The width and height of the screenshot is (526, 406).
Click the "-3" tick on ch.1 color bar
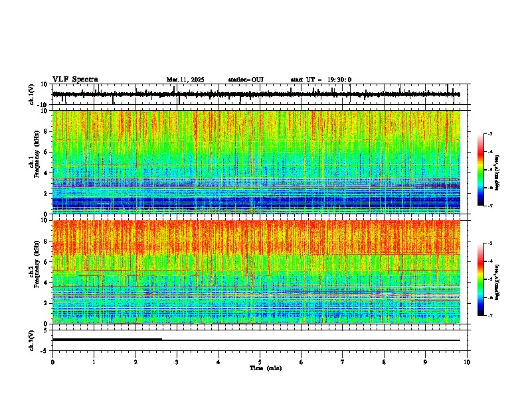click(490, 134)
